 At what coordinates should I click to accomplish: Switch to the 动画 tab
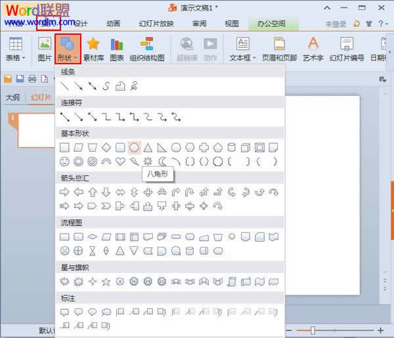coord(113,24)
